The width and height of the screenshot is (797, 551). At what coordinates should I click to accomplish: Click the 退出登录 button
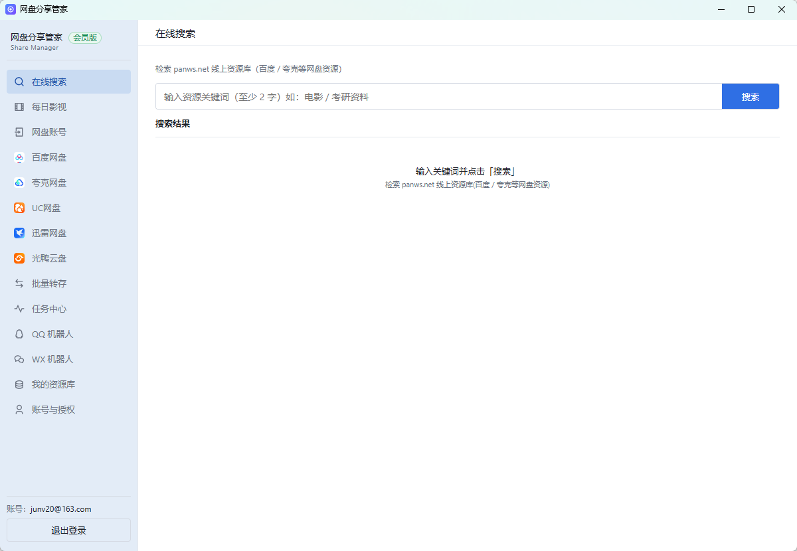pos(69,530)
